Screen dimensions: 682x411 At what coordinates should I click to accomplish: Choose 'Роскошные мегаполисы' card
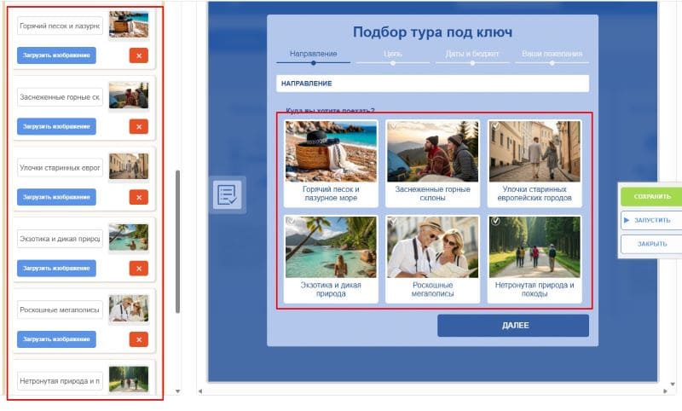point(433,259)
